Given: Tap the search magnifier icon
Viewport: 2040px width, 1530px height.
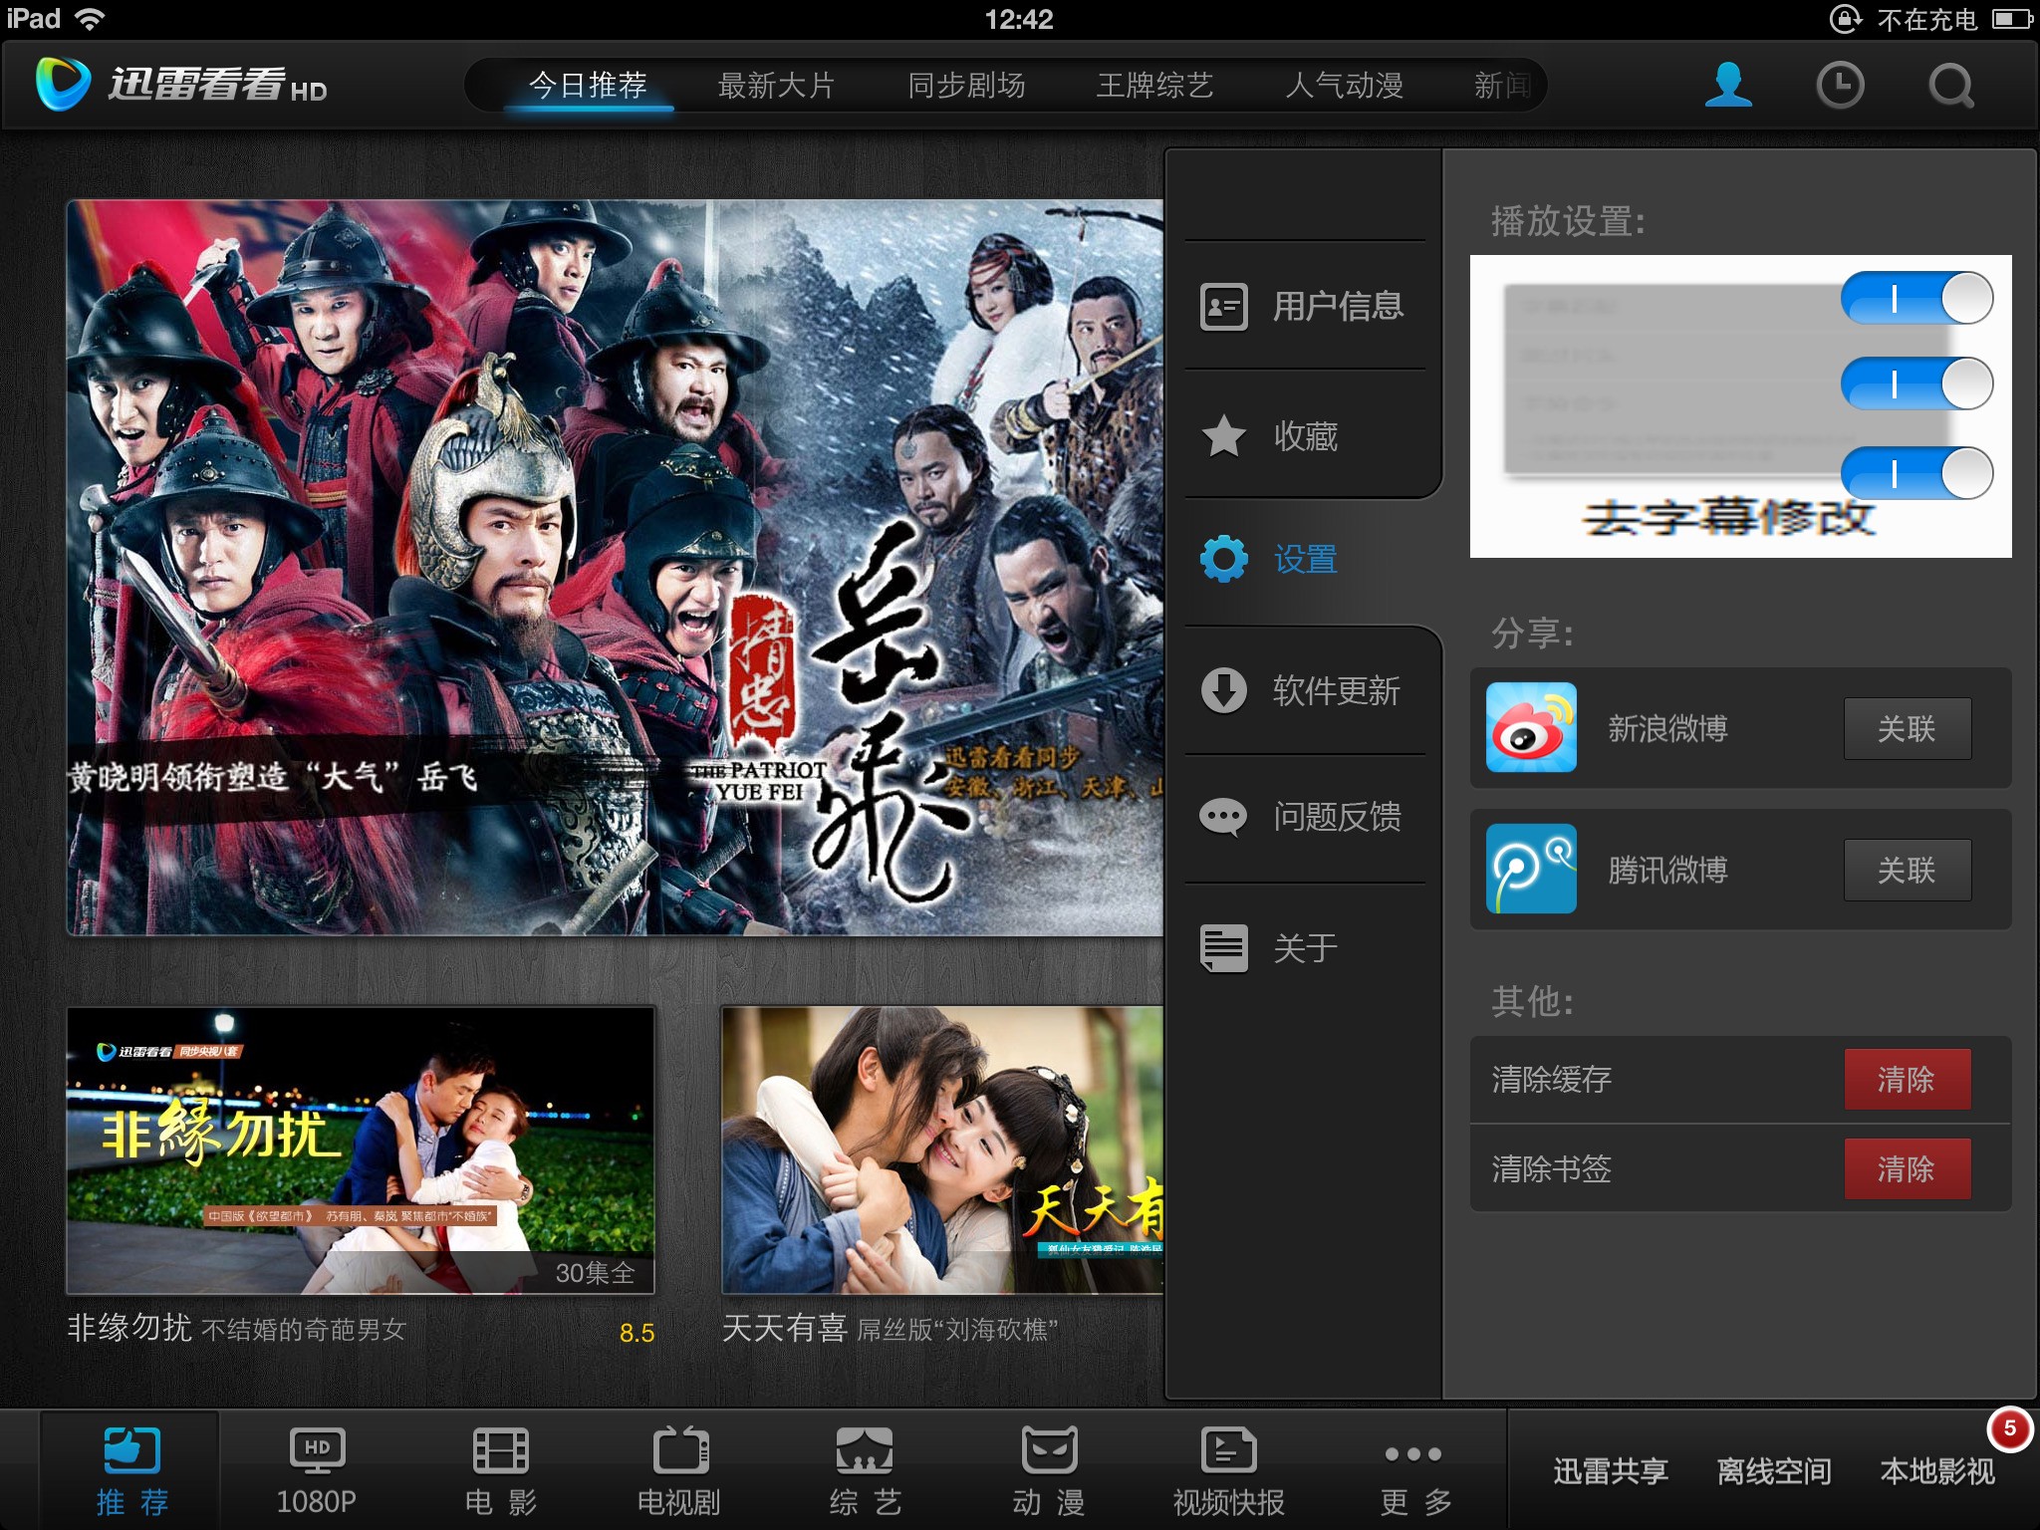Looking at the screenshot, I should point(1951,85).
